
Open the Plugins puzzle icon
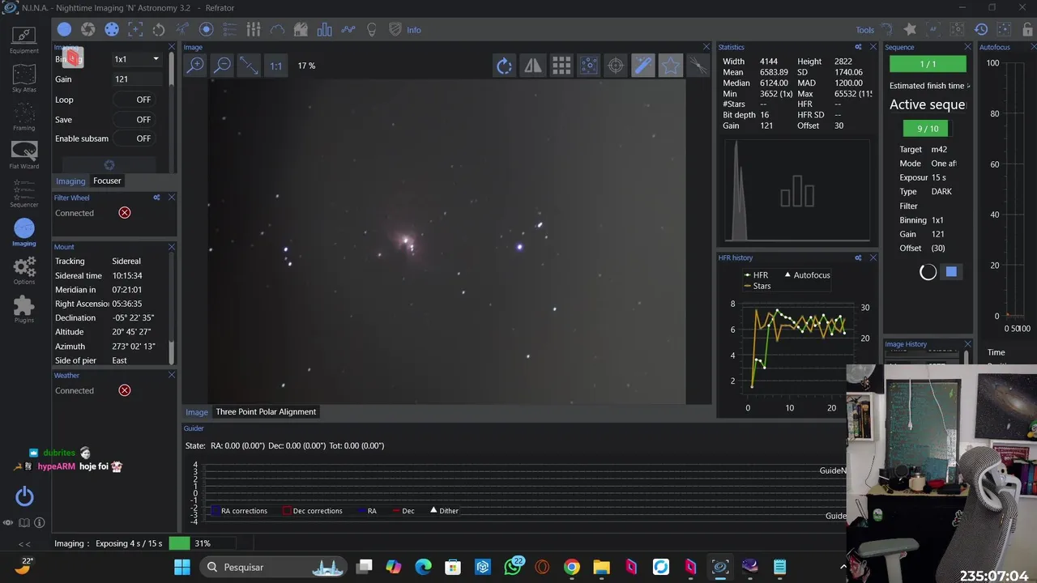click(23, 309)
